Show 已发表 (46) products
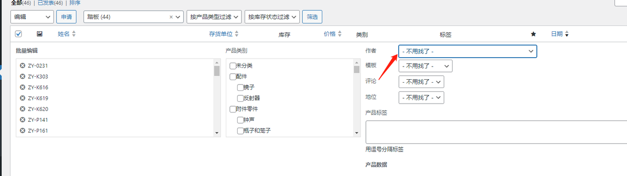627x176 pixels. [x=50, y=2]
